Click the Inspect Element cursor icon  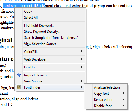click(x=19, y=75)
